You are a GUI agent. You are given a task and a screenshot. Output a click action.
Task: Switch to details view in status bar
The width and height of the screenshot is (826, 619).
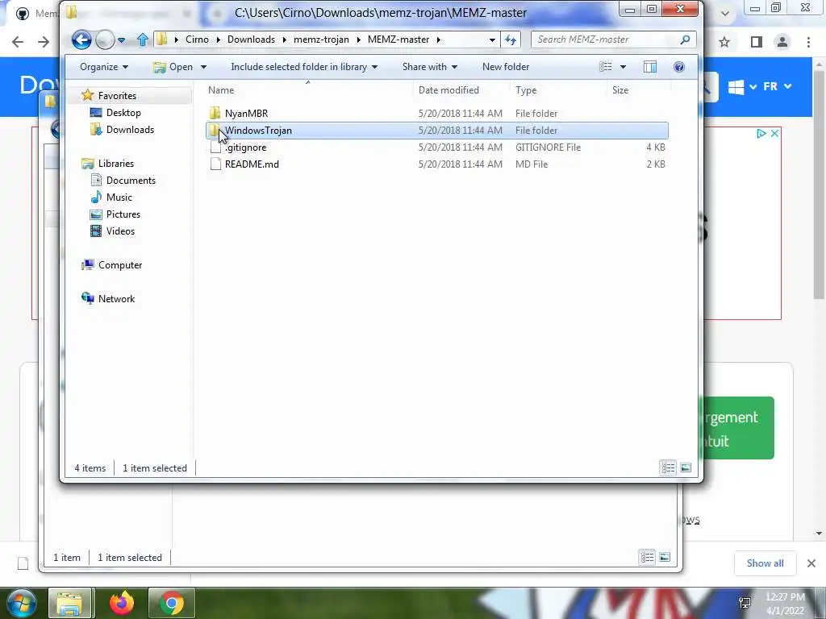[x=669, y=467]
